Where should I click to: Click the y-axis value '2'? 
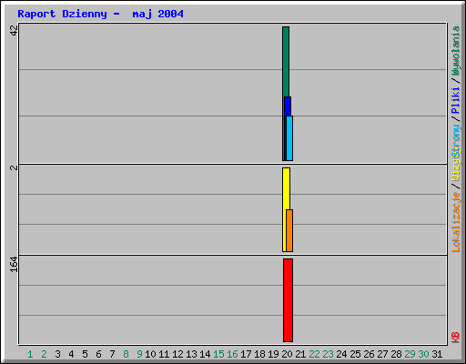point(15,167)
